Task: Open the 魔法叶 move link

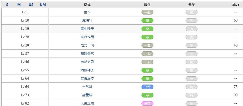Action: tap(87, 20)
